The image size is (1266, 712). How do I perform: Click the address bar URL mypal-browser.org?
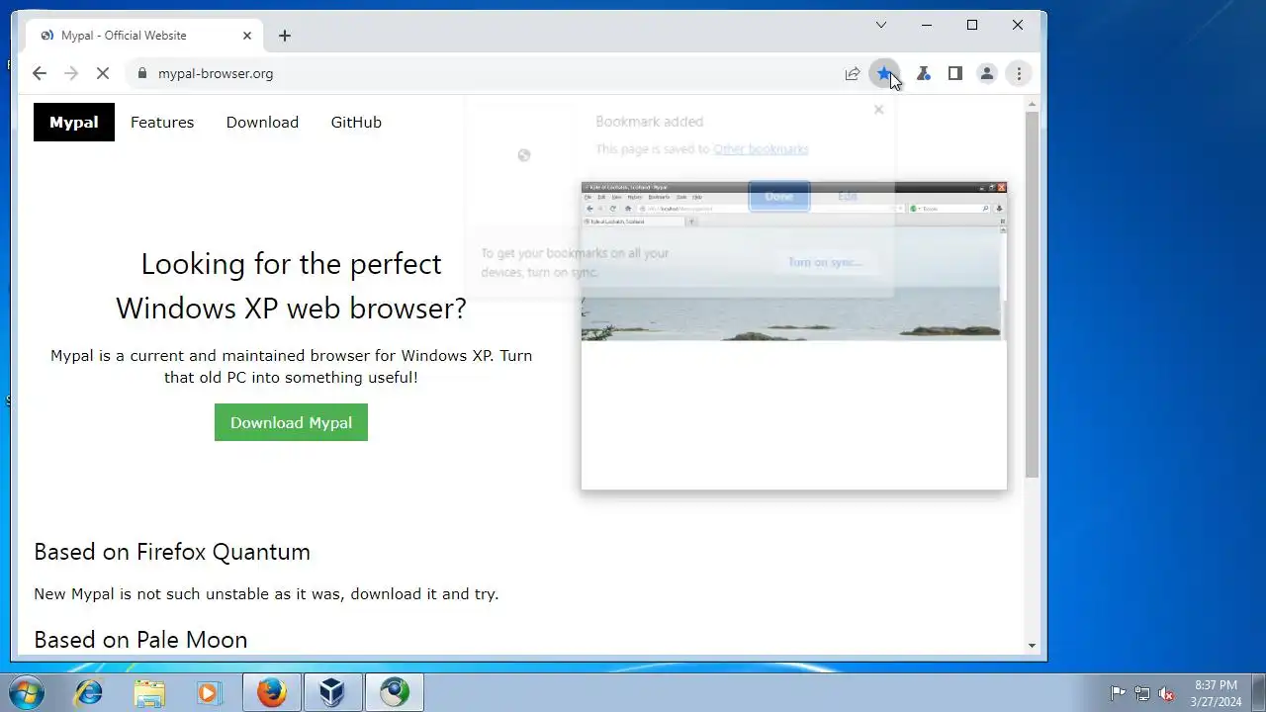tap(216, 73)
